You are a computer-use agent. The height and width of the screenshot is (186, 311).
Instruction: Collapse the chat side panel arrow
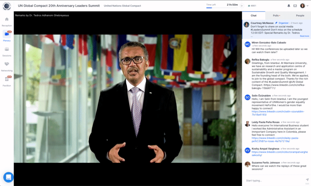coord(242,6)
